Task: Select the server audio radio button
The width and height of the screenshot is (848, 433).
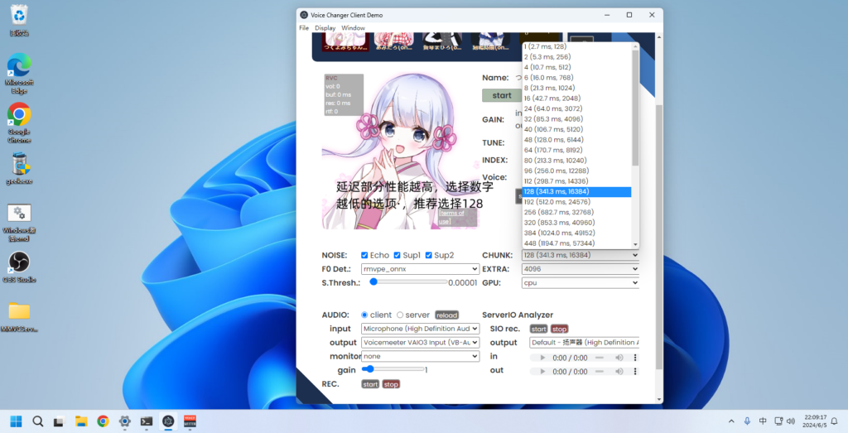Action: point(400,315)
